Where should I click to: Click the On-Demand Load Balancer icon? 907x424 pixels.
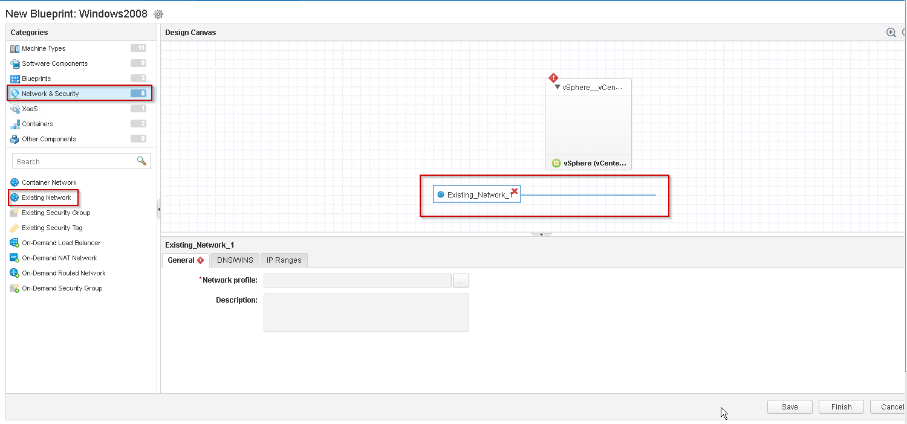click(15, 243)
